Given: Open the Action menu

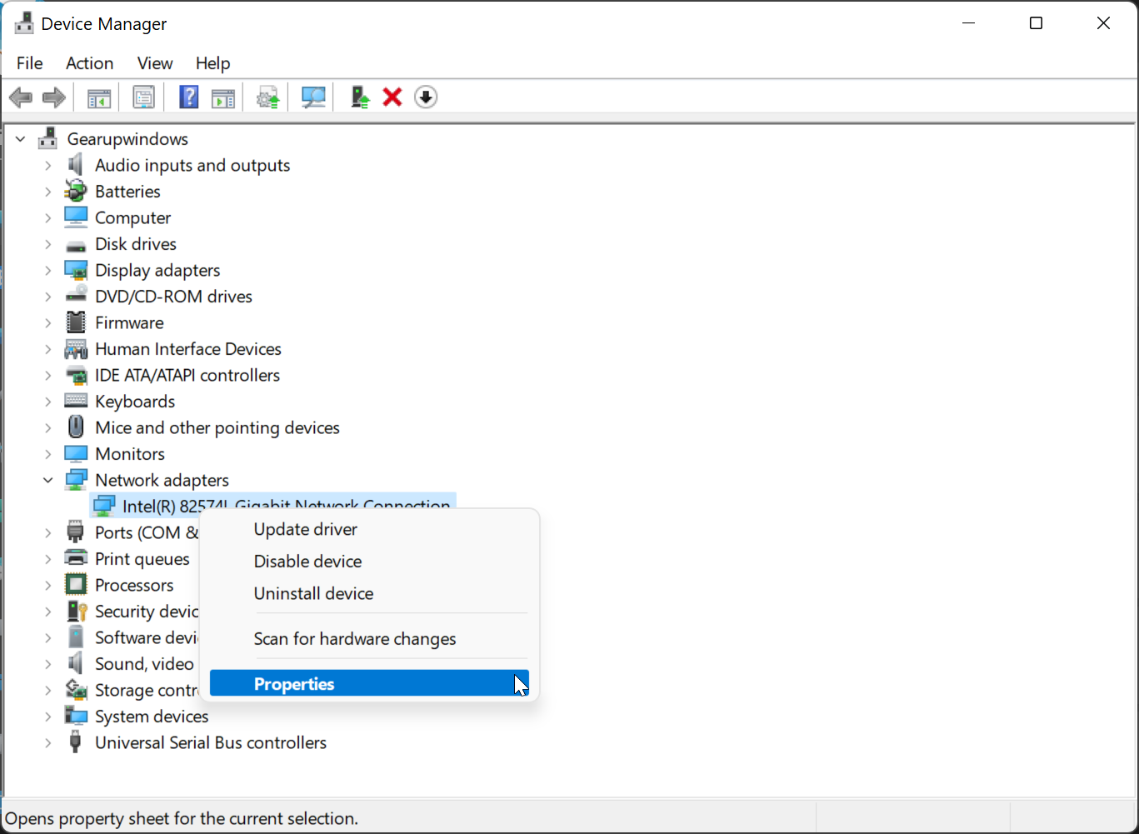Looking at the screenshot, I should click(90, 63).
